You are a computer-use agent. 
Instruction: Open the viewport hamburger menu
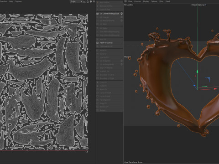[x=125, y=1]
